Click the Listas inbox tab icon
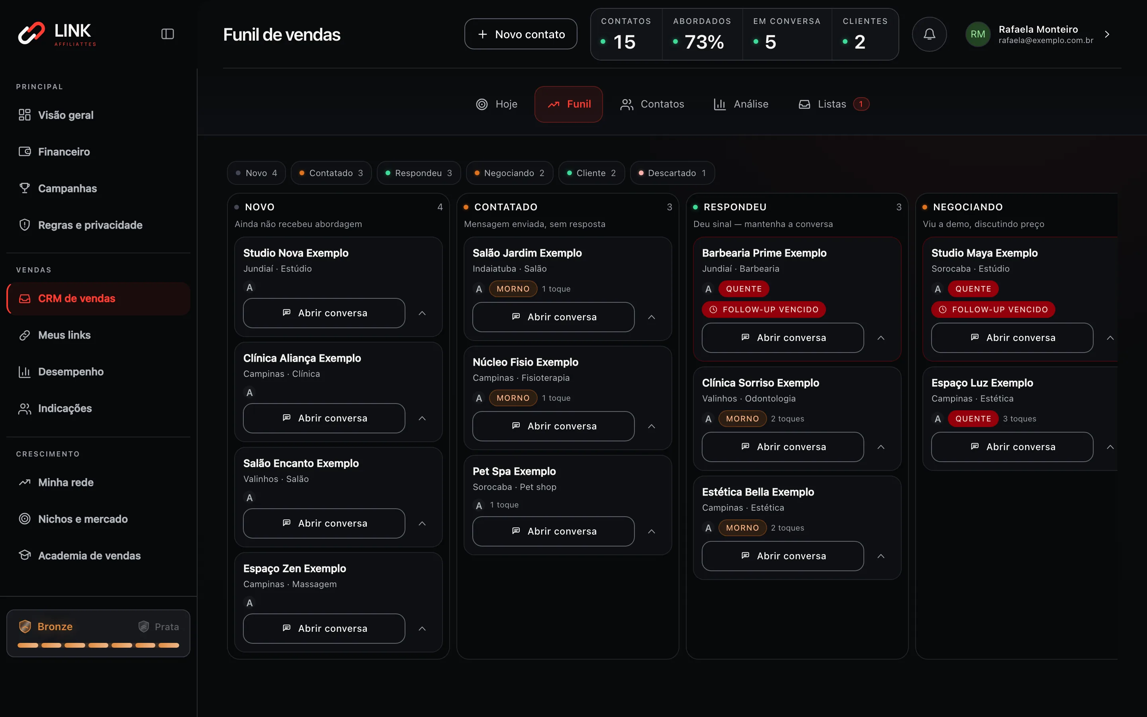This screenshot has width=1147, height=717. point(804,104)
